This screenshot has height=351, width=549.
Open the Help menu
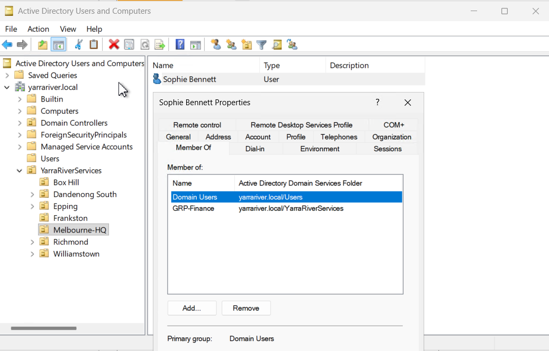[94, 29]
